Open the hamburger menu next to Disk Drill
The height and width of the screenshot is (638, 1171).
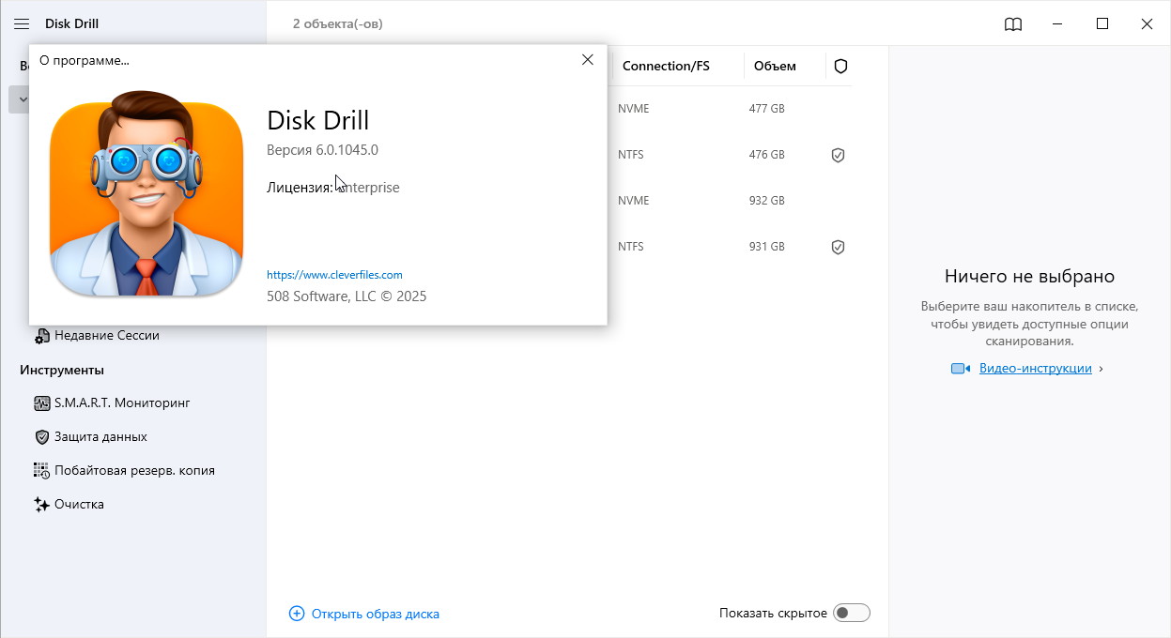pyautogui.click(x=22, y=23)
